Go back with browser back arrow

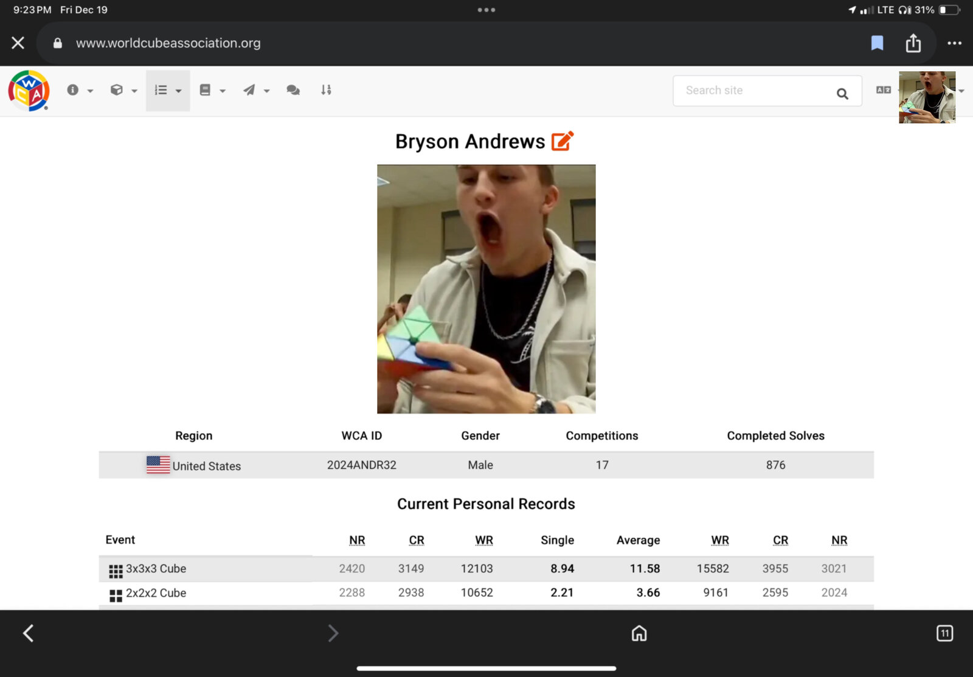coord(29,633)
